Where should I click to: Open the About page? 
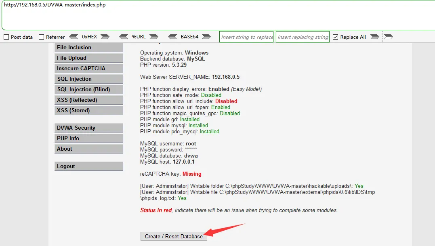point(89,149)
